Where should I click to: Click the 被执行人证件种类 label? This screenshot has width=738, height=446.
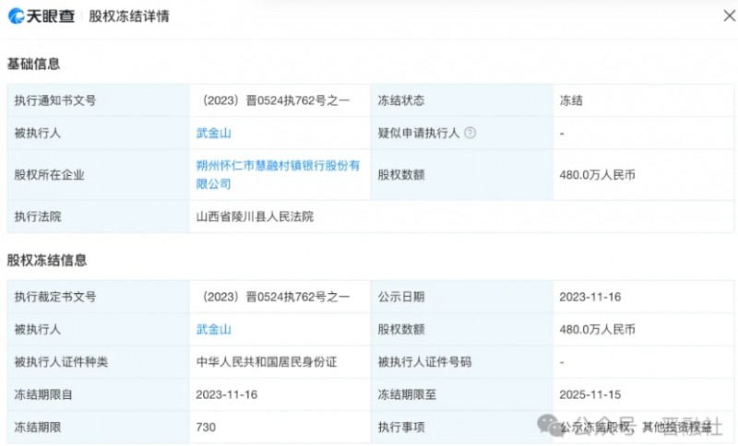click(61, 362)
